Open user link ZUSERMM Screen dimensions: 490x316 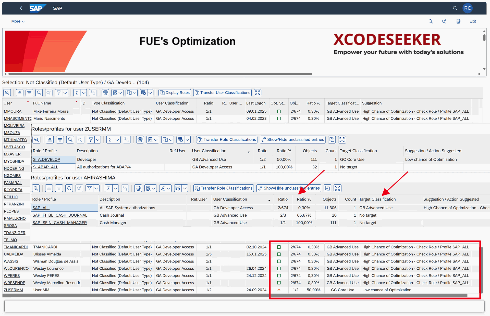13,290
